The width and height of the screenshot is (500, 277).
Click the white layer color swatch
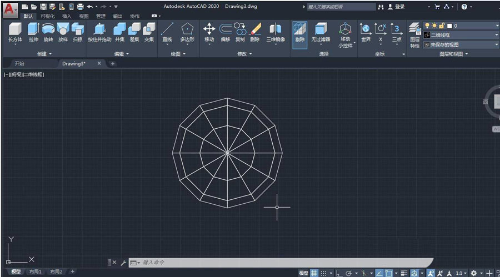pyautogui.click(x=449, y=26)
